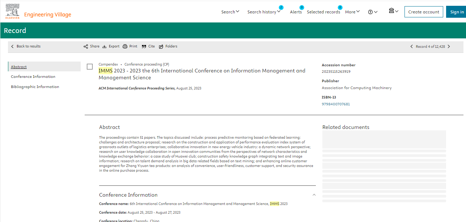
Task: Open the ISBN-13 link 9798400707681
Action: (x=336, y=104)
